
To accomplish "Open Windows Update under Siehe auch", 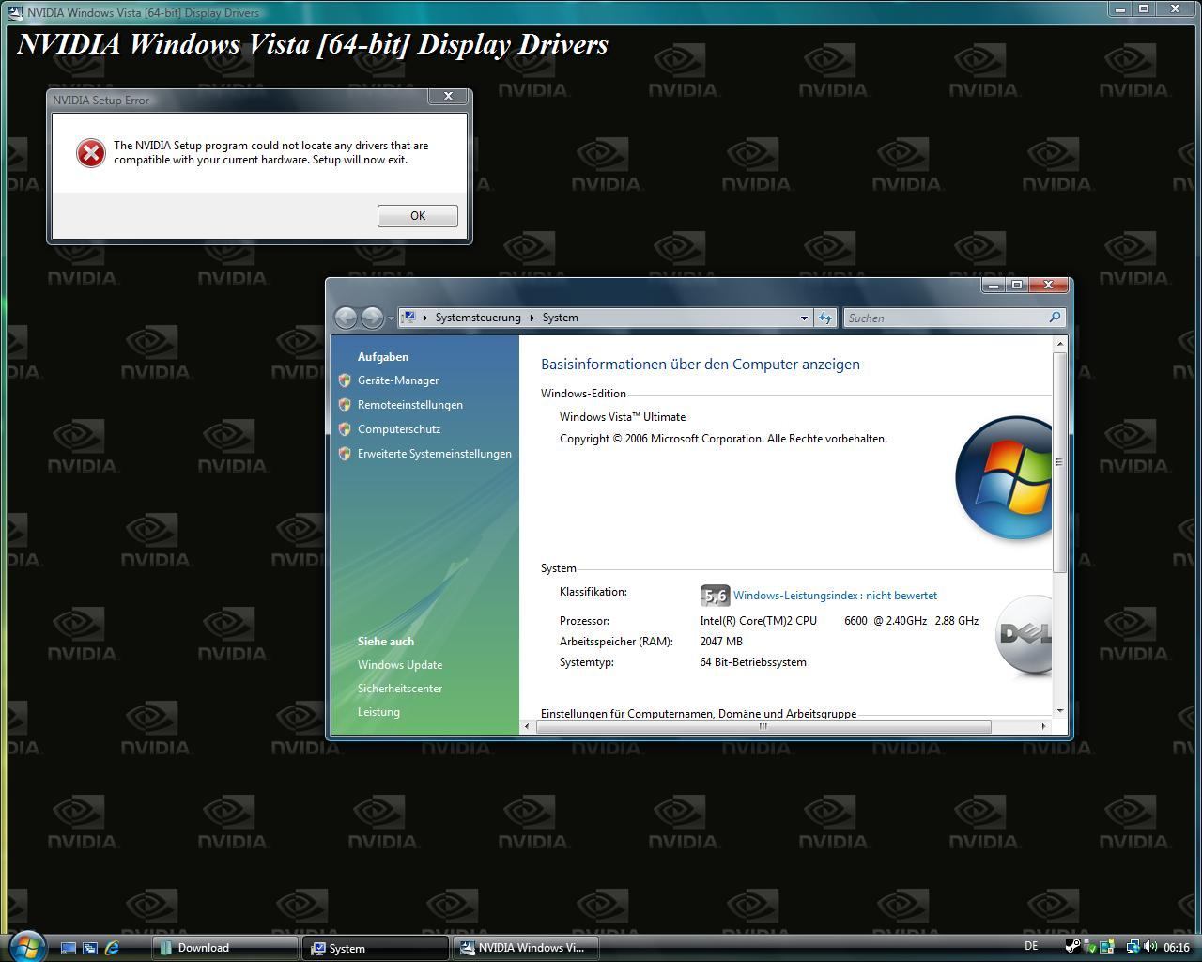I will (x=400, y=665).
